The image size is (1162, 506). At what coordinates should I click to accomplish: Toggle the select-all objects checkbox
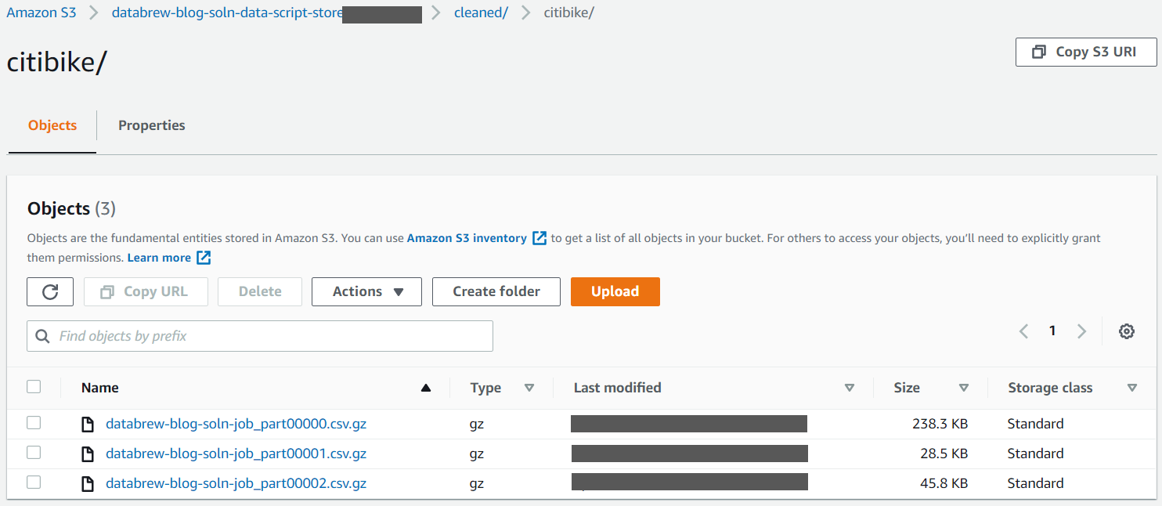pyautogui.click(x=34, y=386)
